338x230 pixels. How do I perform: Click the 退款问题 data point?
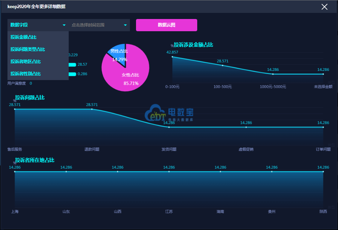(92, 109)
